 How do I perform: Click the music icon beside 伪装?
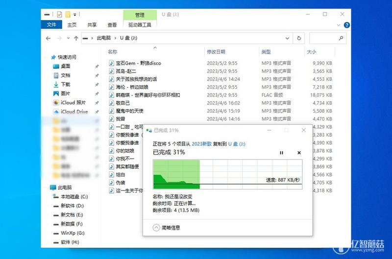click(x=112, y=183)
